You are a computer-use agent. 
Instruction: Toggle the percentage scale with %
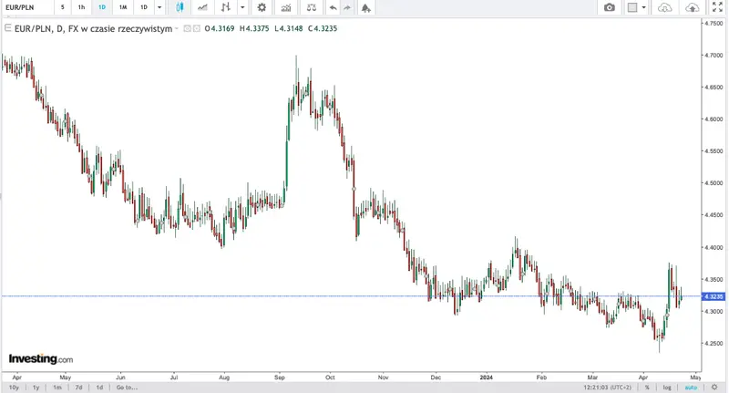click(647, 387)
